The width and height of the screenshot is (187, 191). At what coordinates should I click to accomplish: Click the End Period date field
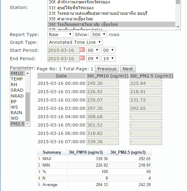point(63,58)
